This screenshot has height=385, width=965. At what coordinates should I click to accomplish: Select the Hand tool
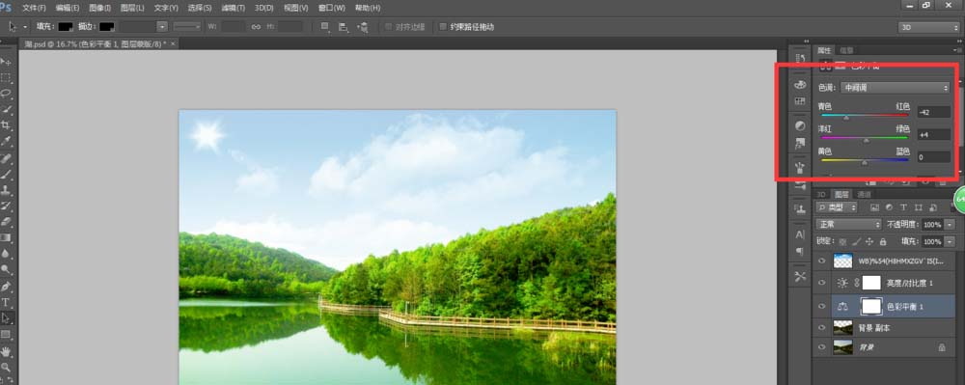click(x=6, y=351)
